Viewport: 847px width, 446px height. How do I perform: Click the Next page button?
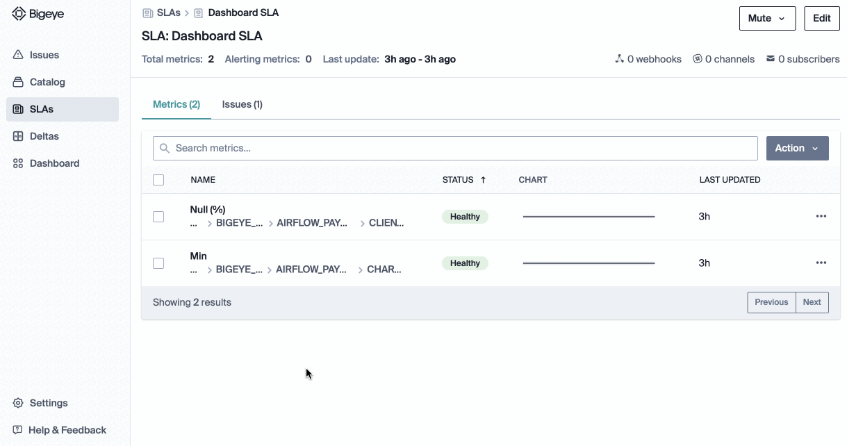[812, 302]
